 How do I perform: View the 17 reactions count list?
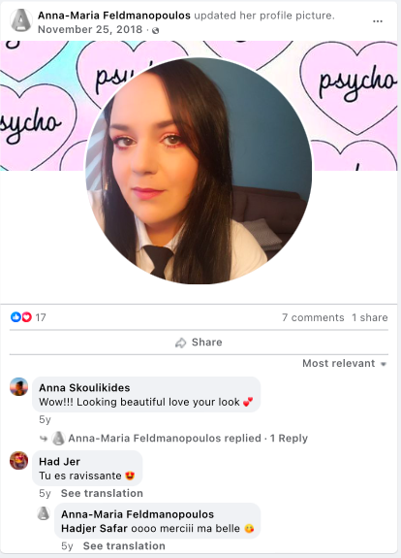tap(41, 317)
